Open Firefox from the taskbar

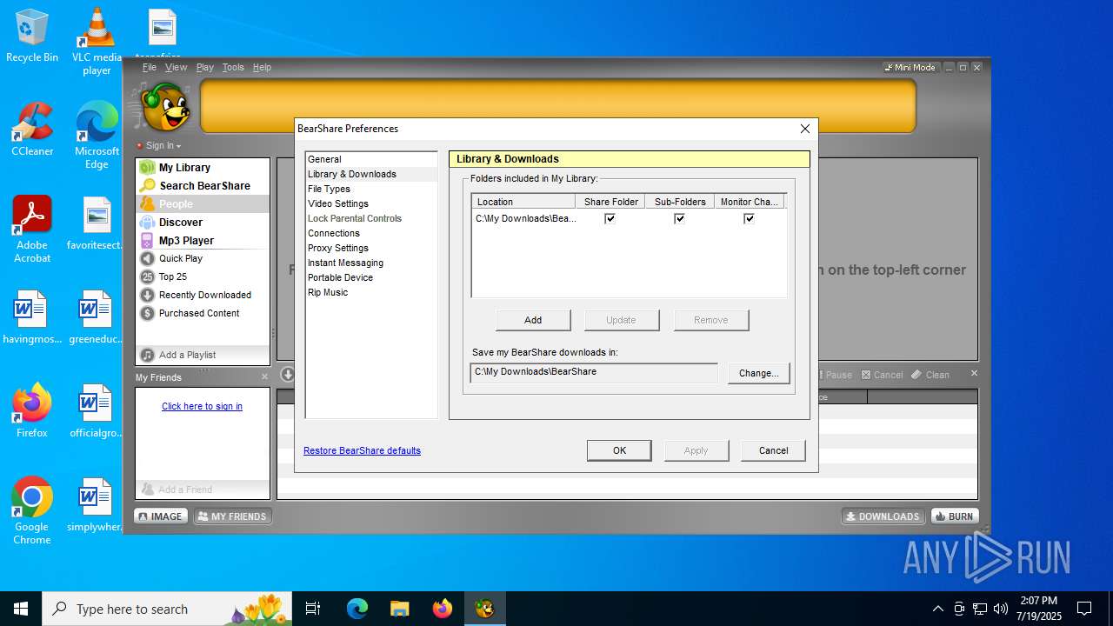click(x=442, y=609)
